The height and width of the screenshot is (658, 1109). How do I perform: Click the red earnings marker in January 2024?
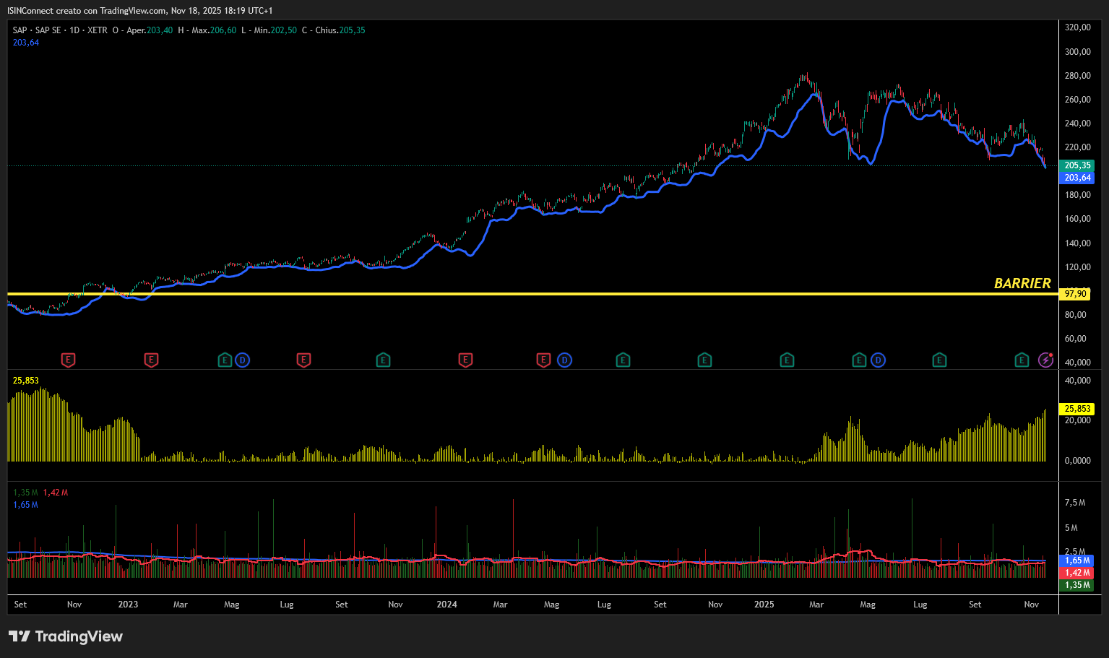pos(465,360)
